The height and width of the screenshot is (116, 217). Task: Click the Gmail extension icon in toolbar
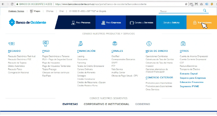tap(191, 4)
